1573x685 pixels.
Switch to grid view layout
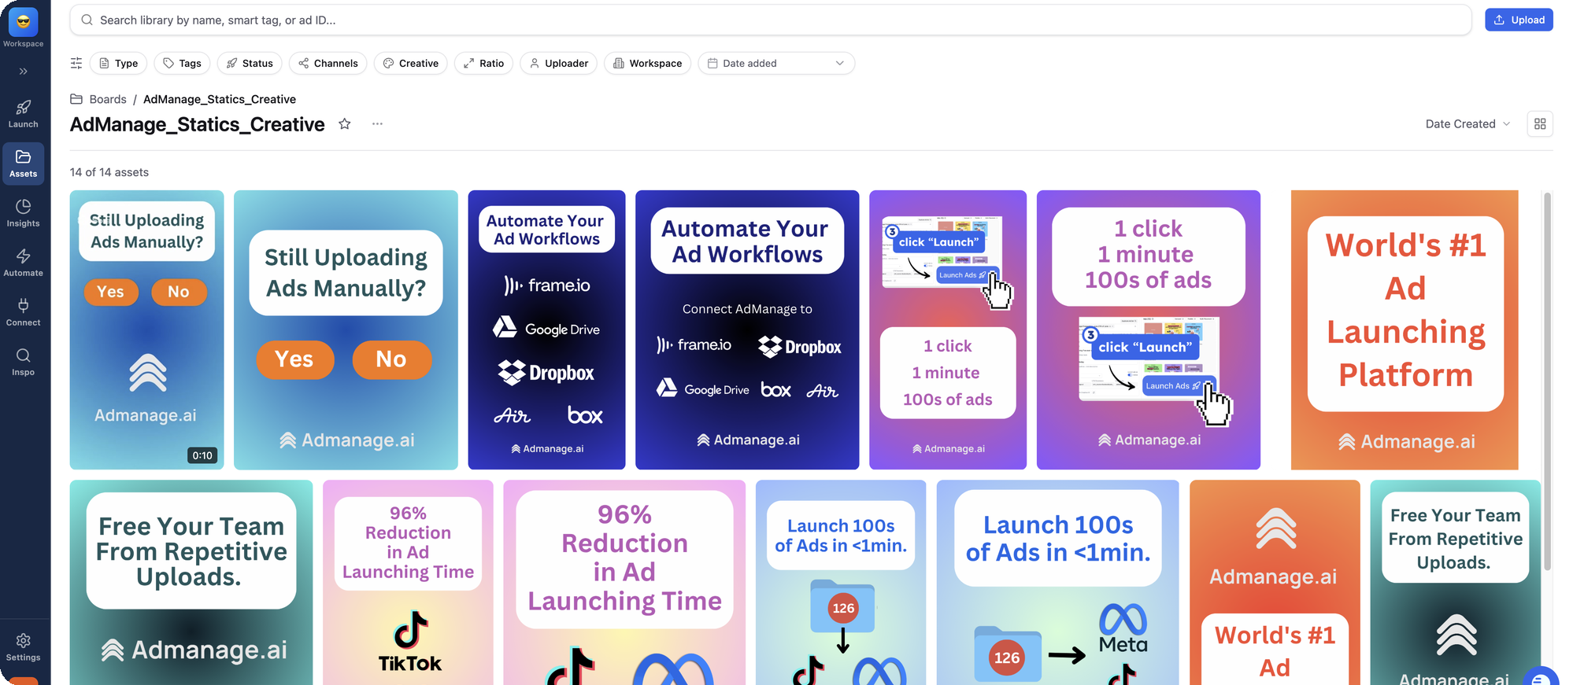click(1540, 123)
